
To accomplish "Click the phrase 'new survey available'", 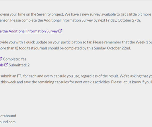I will point(99,14).
